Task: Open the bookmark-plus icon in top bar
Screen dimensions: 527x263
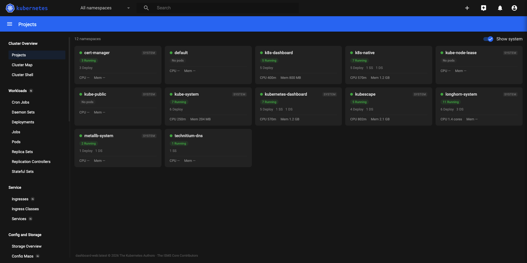Action: tap(484, 8)
